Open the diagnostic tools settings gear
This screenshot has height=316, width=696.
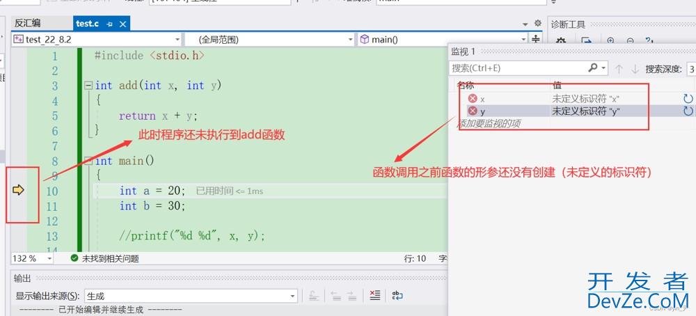561,41
